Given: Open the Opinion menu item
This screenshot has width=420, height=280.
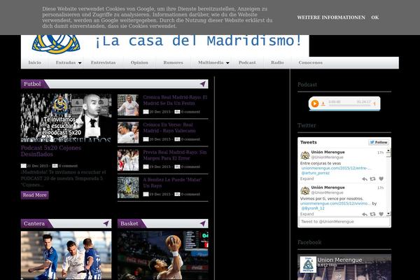Looking at the screenshot, I should click(139, 63).
